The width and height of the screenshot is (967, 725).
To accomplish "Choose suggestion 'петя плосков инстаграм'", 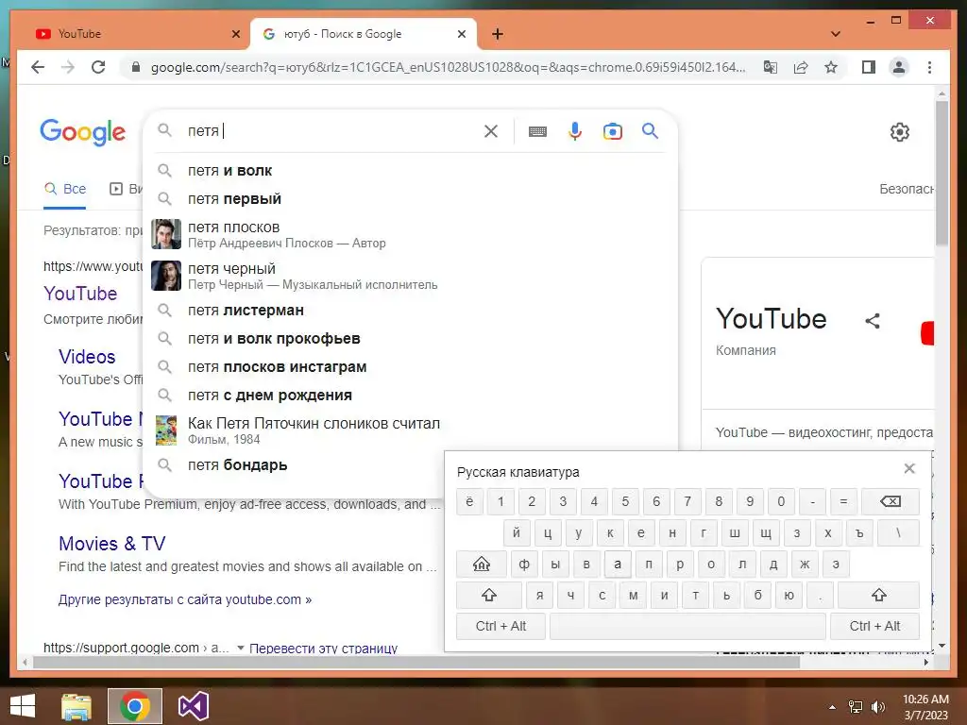I will 410,367.
